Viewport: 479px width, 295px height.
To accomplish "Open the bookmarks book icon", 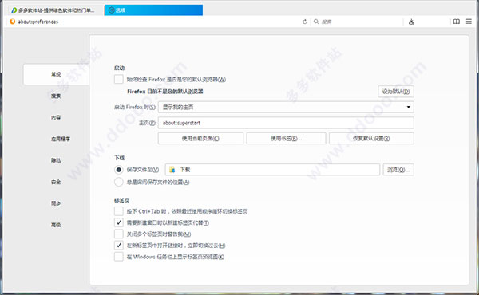I will click(x=457, y=22).
